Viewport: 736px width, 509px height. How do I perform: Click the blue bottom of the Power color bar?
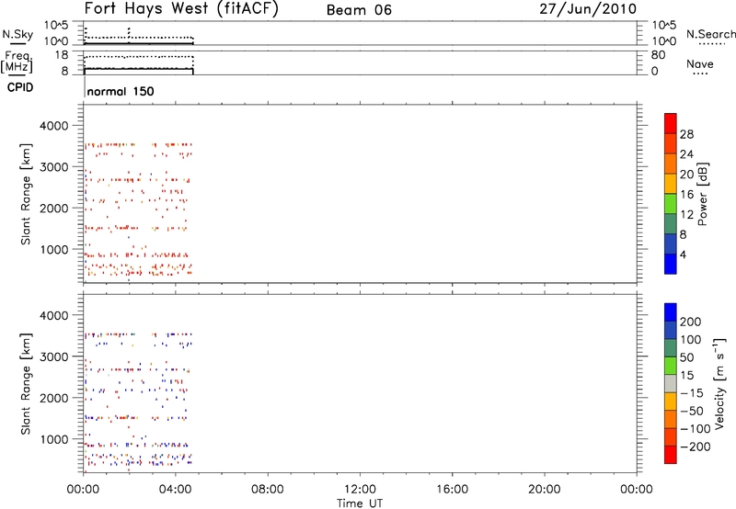pyautogui.click(x=671, y=264)
